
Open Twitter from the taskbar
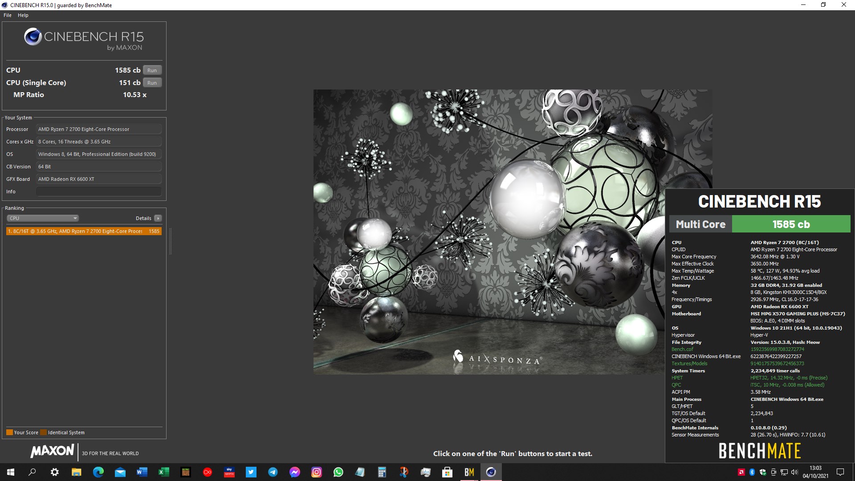click(251, 472)
